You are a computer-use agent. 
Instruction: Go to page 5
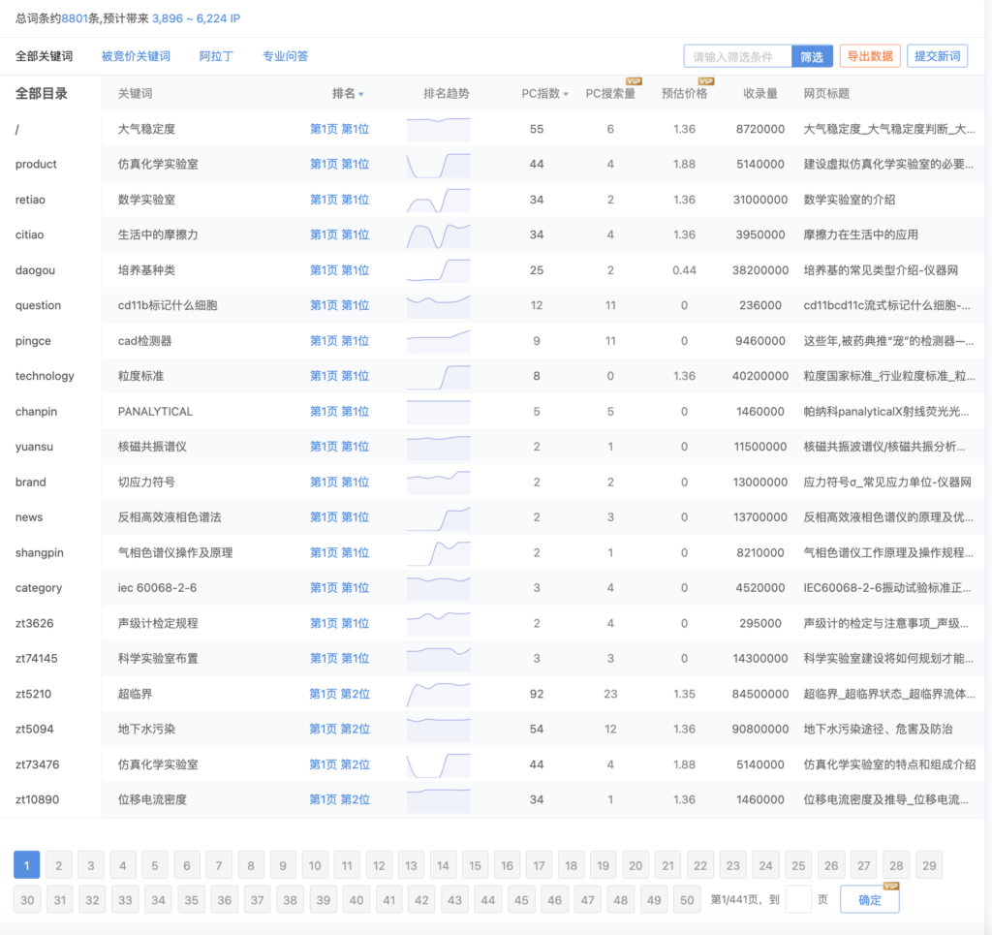pos(155,865)
